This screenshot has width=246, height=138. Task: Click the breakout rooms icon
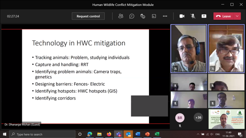pos(154,16)
